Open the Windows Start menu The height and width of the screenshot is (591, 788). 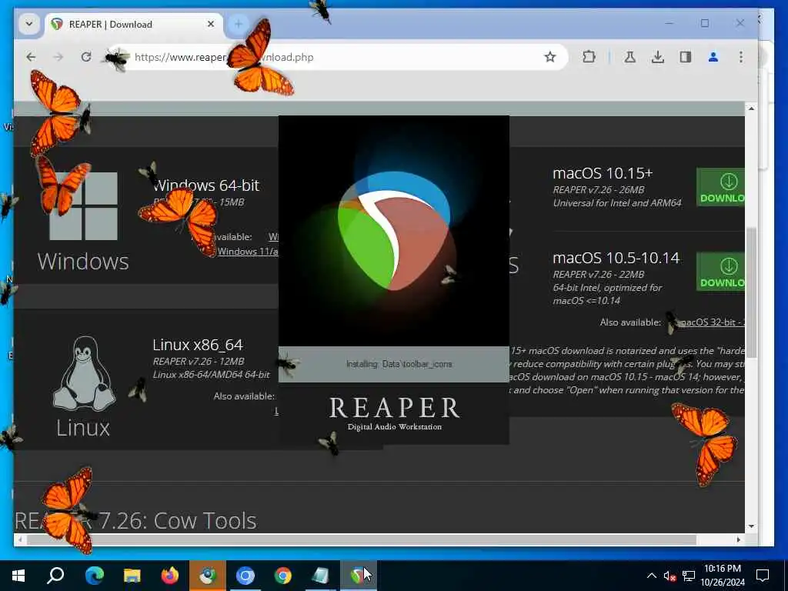tap(18, 576)
